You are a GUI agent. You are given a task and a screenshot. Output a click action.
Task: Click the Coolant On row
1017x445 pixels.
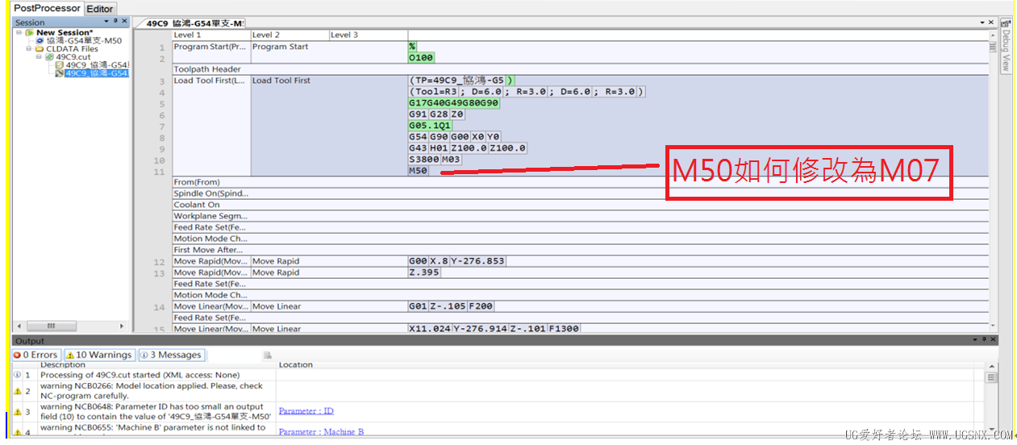(581, 205)
